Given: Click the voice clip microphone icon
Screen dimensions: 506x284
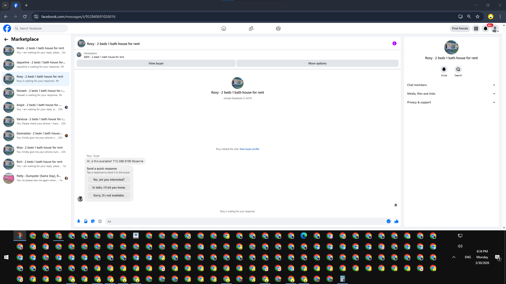Looking at the screenshot, I should (x=79, y=221).
